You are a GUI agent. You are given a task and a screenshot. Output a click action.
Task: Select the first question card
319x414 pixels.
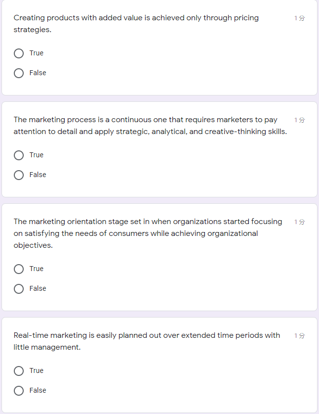point(159,48)
